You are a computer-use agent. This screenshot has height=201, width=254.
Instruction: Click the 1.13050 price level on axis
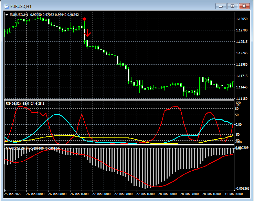pyautogui.click(x=242, y=19)
